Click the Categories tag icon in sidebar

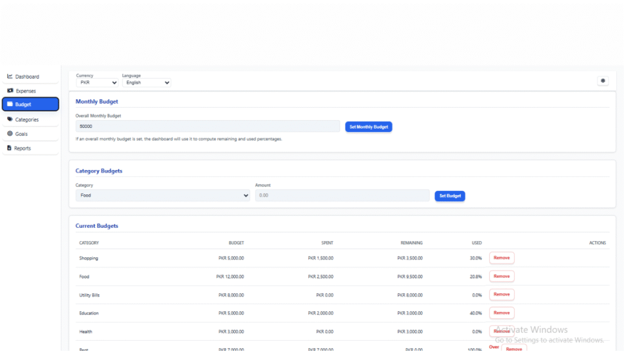[10, 119]
